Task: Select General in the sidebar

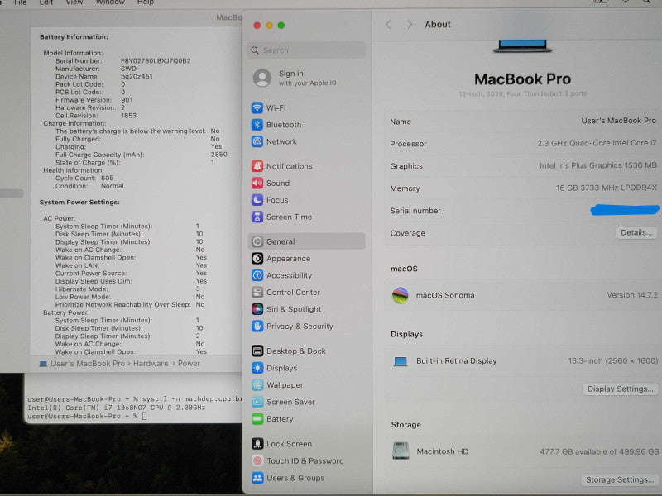Action: coord(306,241)
